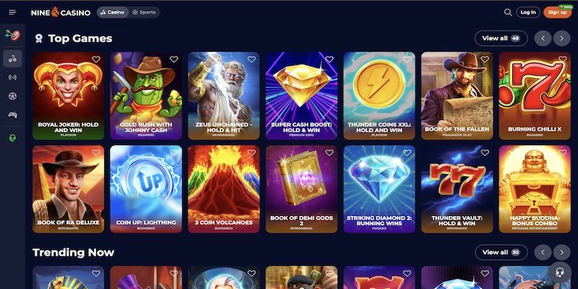Switch to the Sports tab
Screen dimensions: 578x289
click(x=144, y=12)
